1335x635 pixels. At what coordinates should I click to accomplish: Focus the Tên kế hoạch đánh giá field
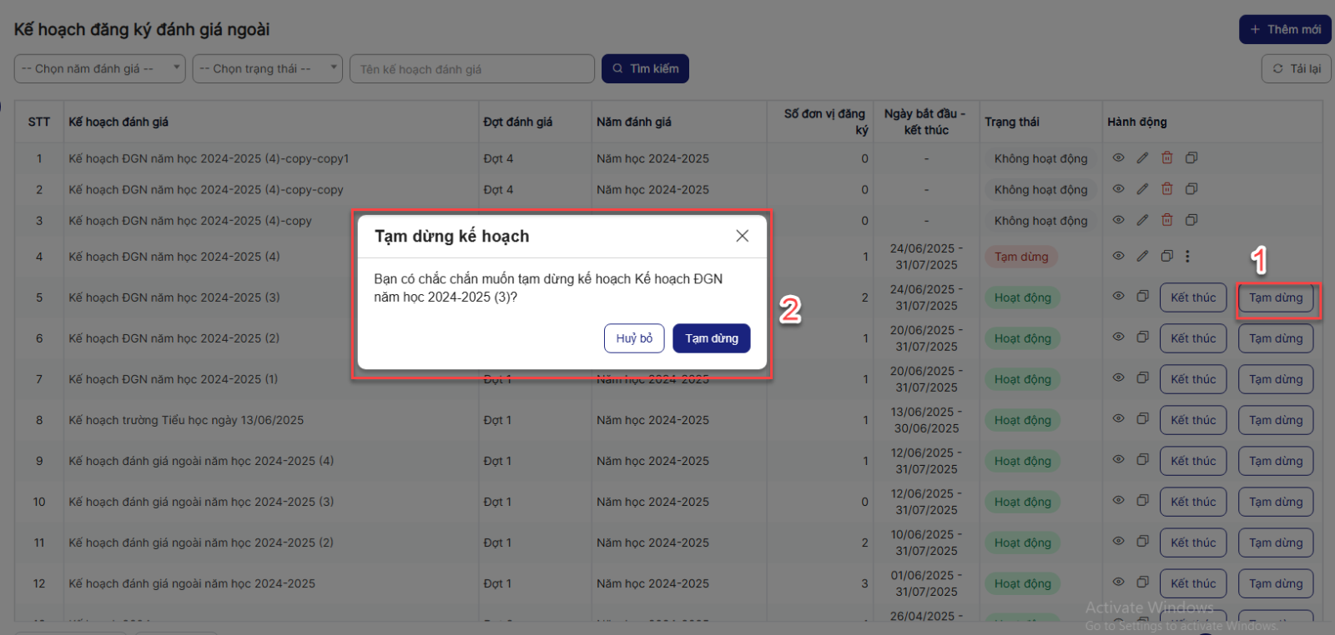[x=472, y=69]
